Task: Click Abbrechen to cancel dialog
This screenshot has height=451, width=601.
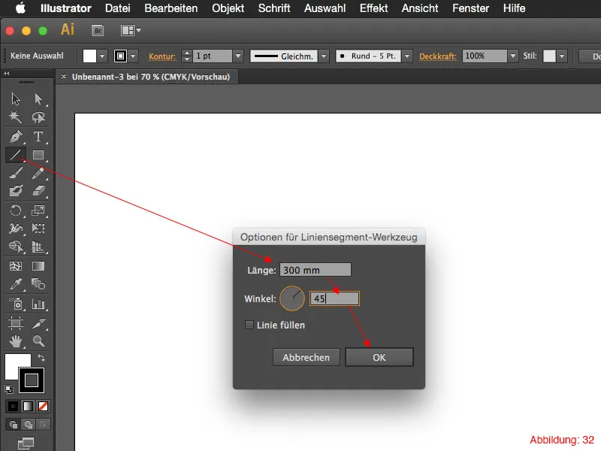Action: (x=307, y=358)
